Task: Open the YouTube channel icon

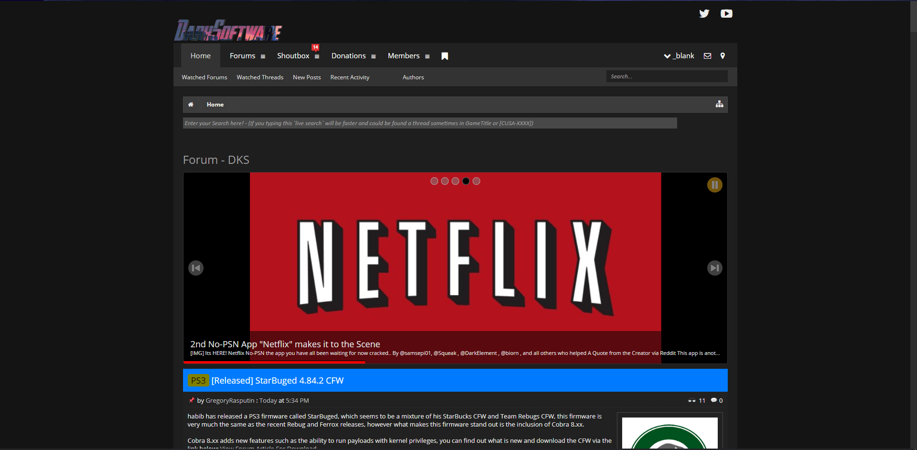Action: (726, 13)
